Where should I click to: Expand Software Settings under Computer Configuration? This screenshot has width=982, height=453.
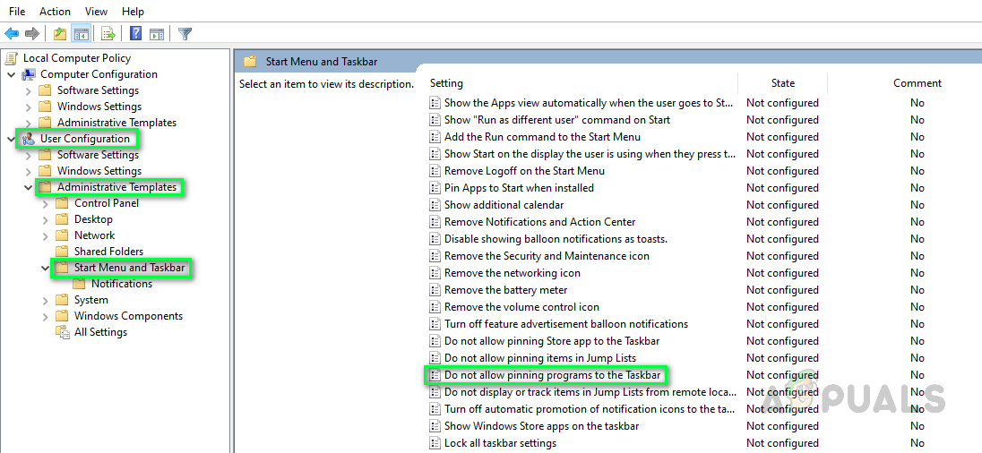(x=28, y=90)
